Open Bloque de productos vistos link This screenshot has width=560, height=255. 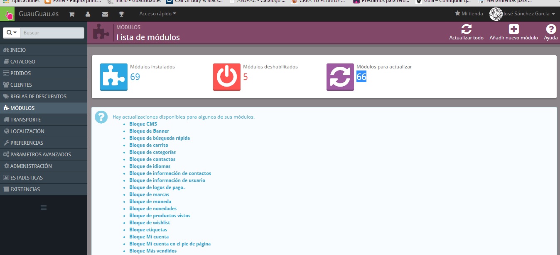pos(160,216)
